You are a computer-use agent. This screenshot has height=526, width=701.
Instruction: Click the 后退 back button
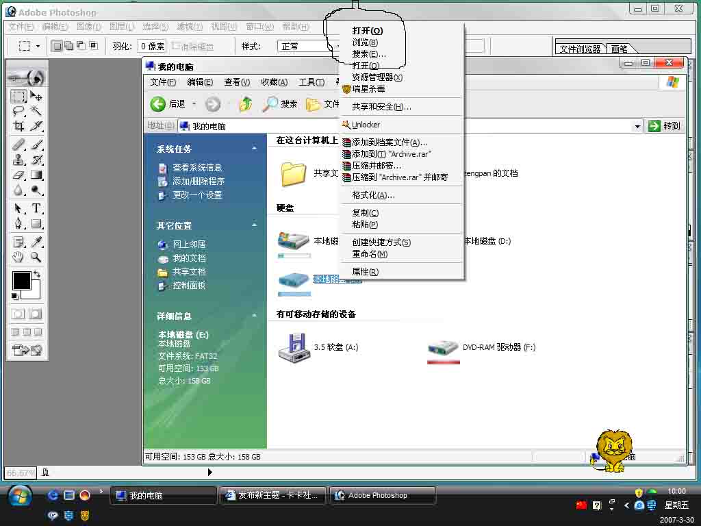(x=168, y=104)
